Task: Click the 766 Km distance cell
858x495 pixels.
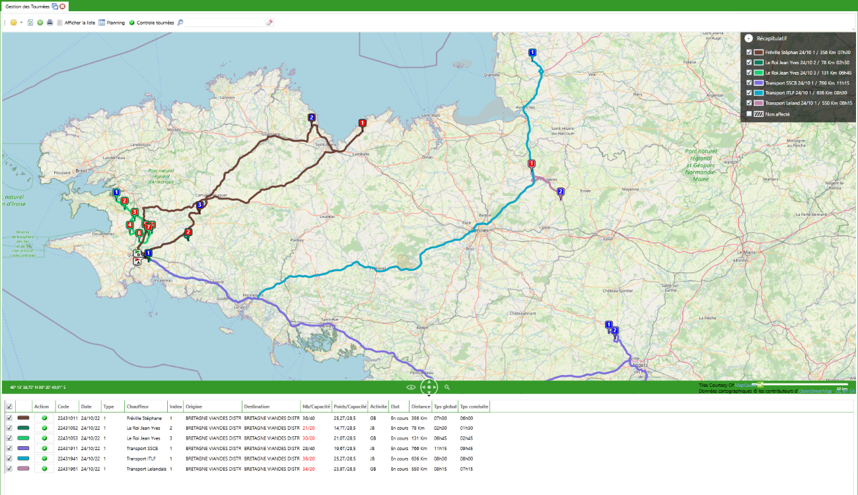Action: (x=419, y=448)
